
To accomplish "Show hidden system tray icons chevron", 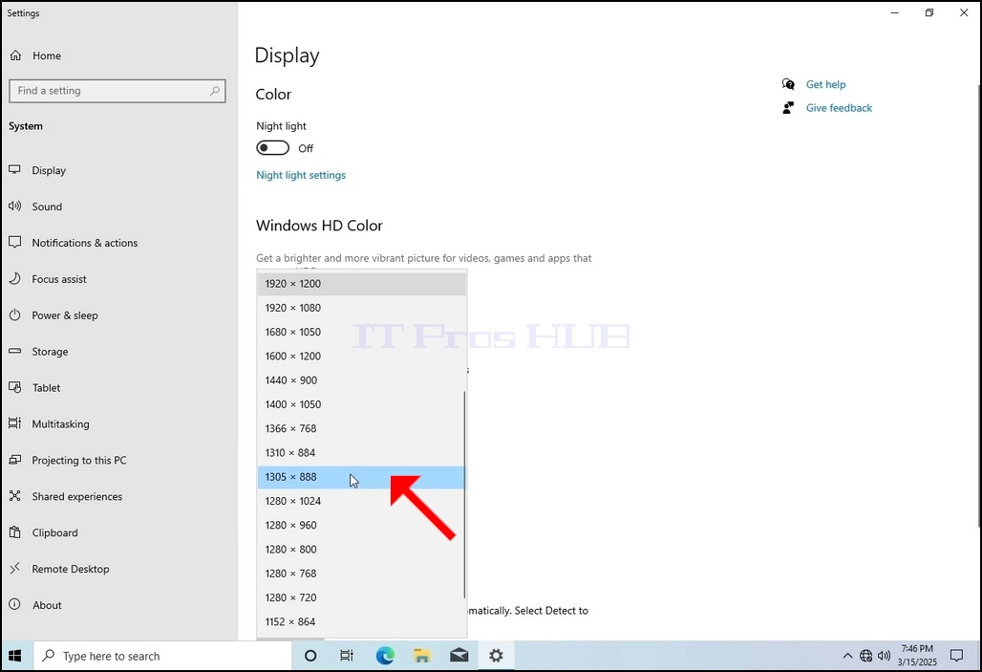I will tap(847, 656).
